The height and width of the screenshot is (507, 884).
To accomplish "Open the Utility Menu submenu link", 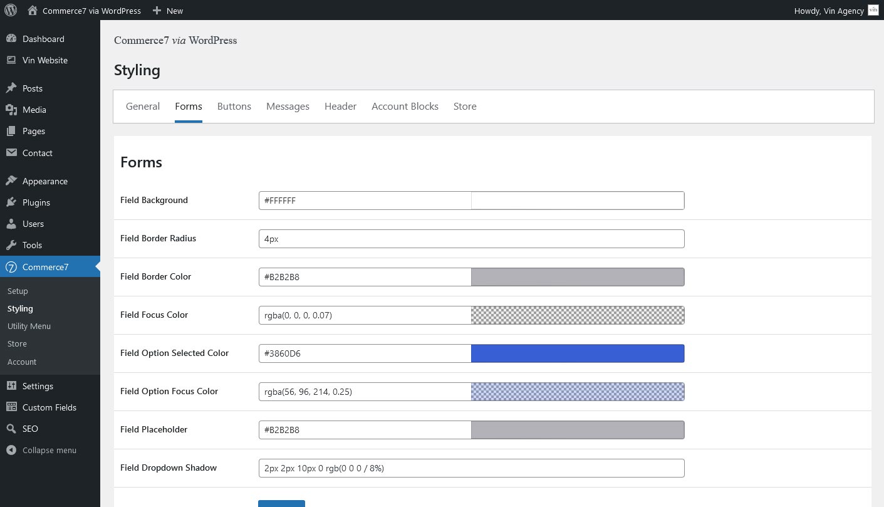I will [29, 326].
